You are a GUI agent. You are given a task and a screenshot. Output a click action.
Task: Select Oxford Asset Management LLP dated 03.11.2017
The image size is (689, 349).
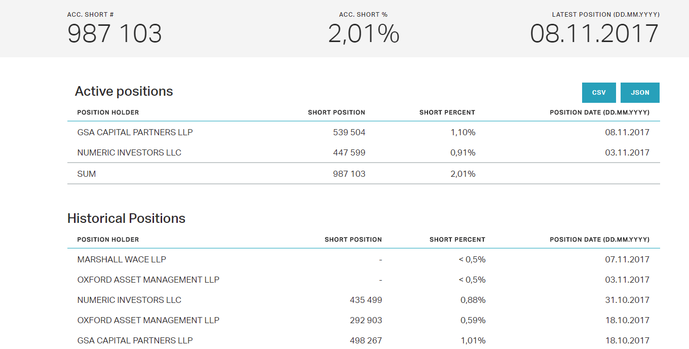tap(148, 280)
